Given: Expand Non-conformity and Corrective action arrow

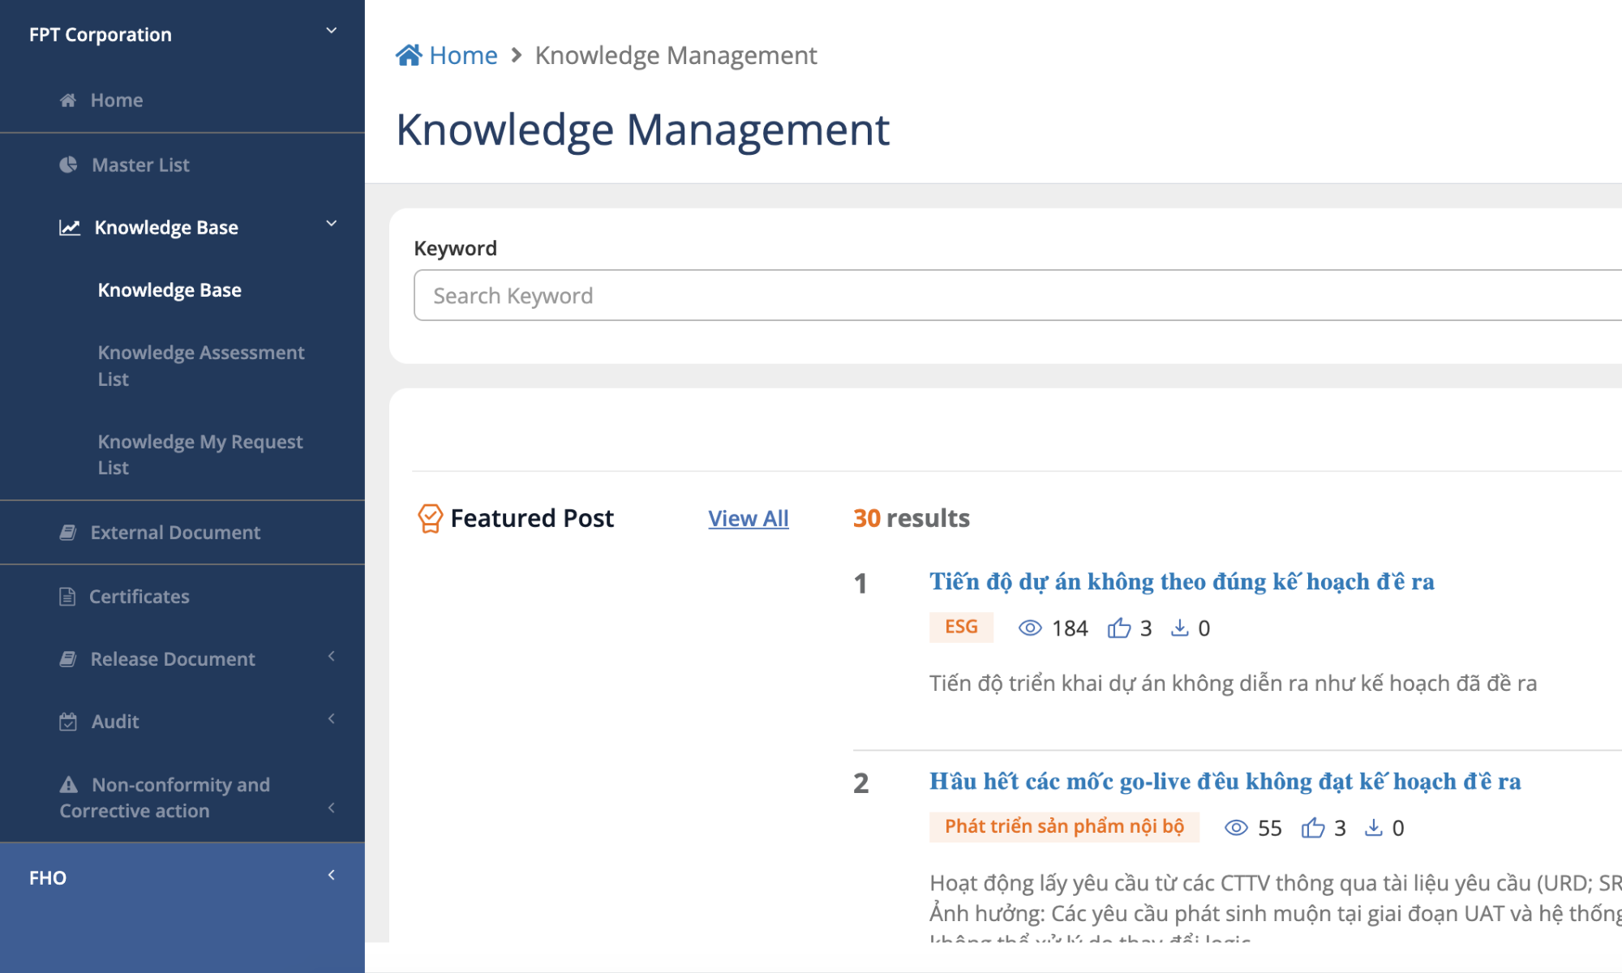Looking at the screenshot, I should [331, 808].
